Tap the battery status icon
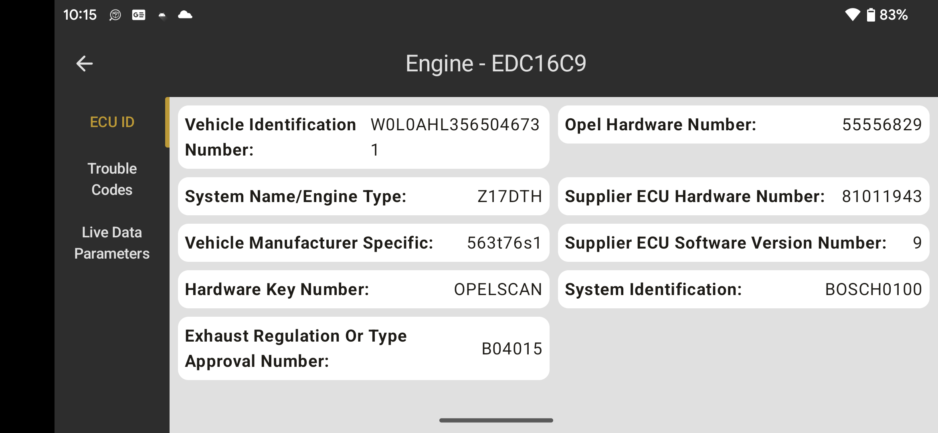938x433 pixels. 871,15
